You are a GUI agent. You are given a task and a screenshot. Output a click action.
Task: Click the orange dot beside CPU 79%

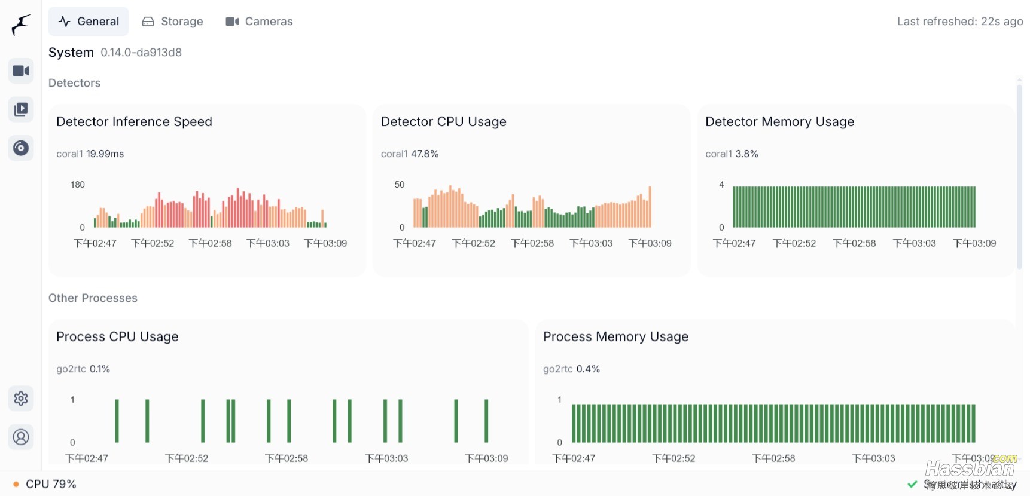[x=16, y=484]
